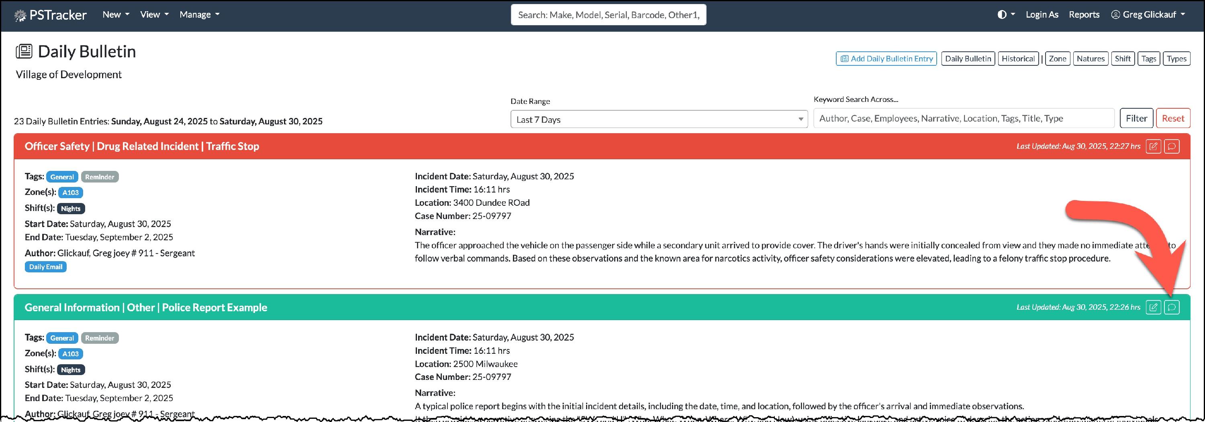The height and width of the screenshot is (422, 1205).
Task: Click Last Updated Aug 30, 2025, 22:26 hrs text
Action: pyautogui.click(x=1078, y=307)
